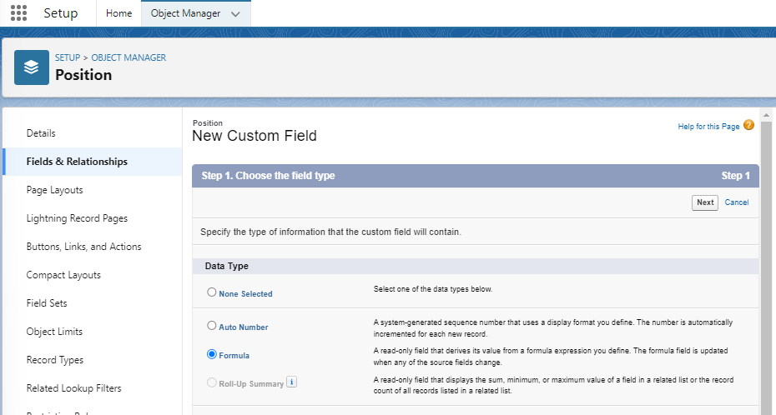776x415 pixels.
Task: Click the Roll-Up Summary info icon
Action: coord(291,382)
